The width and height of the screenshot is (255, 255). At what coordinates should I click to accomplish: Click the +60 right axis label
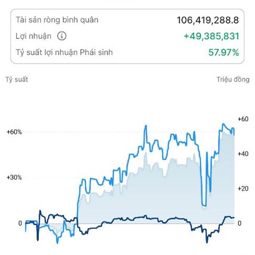pos(243,119)
